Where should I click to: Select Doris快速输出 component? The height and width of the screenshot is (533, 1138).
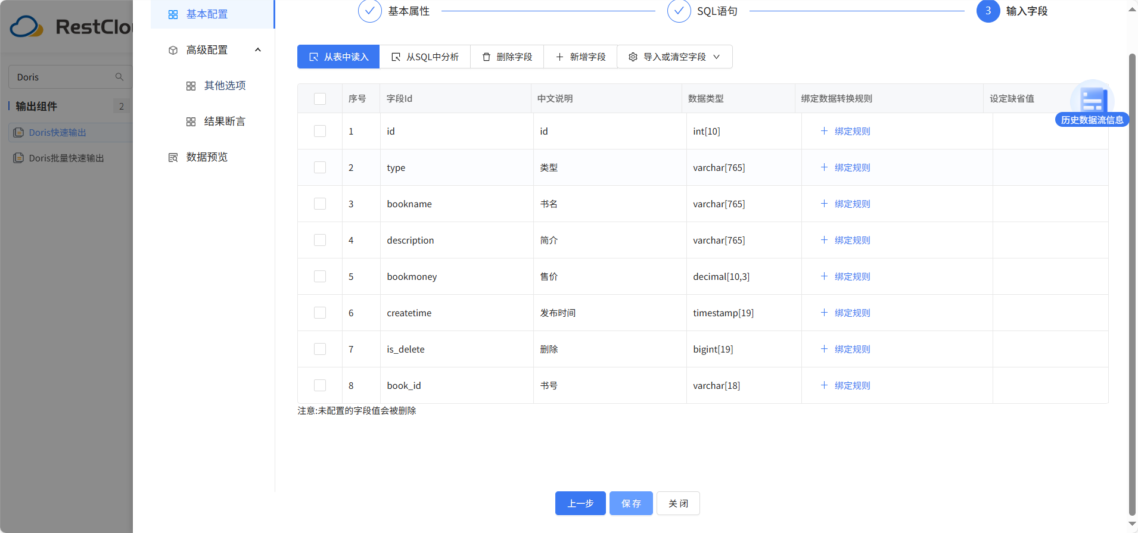[70, 132]
